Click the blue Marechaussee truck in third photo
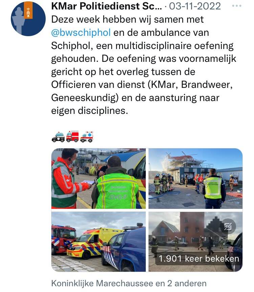Image resolution: width=254 pixels, height=292 pixels. point(124,249)
